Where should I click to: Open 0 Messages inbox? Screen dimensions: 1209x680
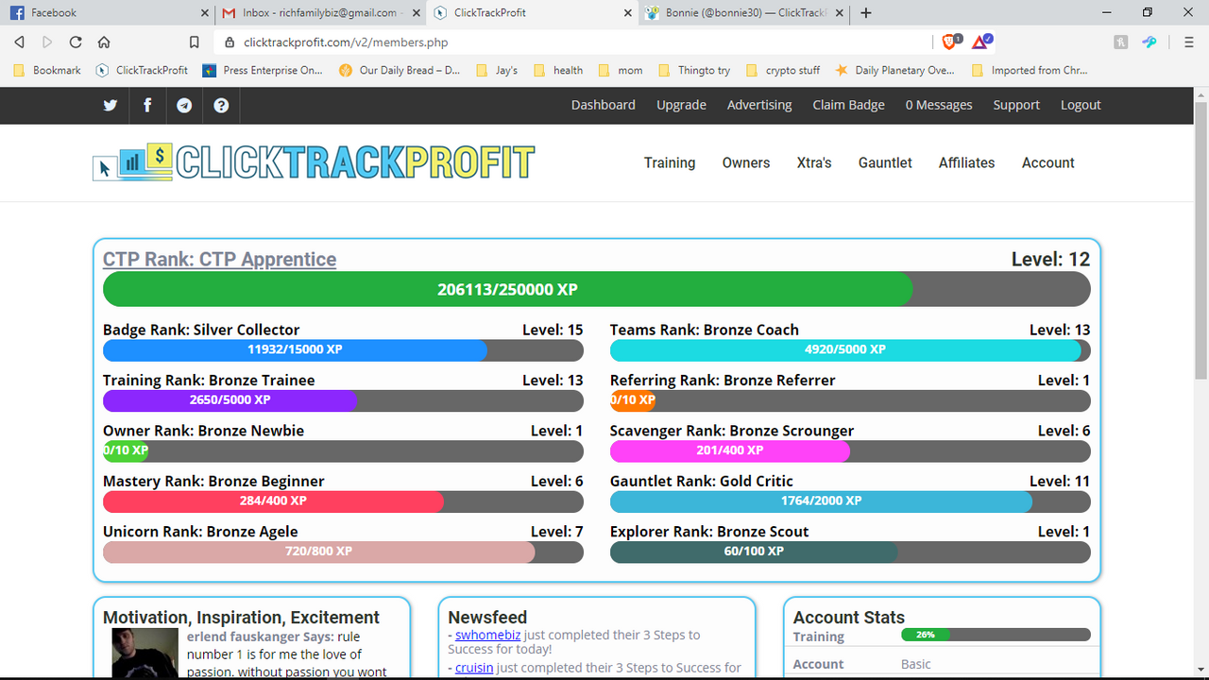(939, 105)
